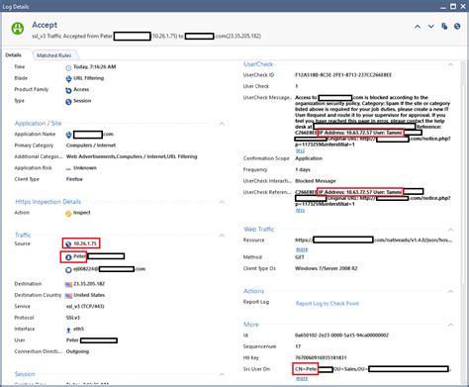Collapse the Traffic section
469x387 pixels.
222,236
